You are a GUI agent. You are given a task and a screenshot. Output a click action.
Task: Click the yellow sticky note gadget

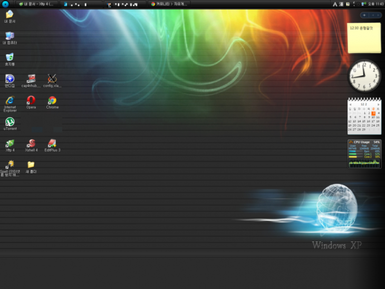(364, 37)
